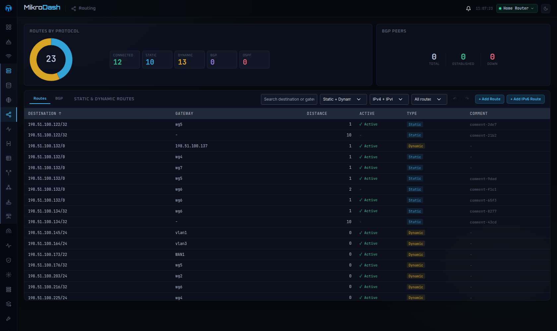Click the layers stack sidebar icon
This screenshot has width=557, height=331.
(x=9, y=304)
